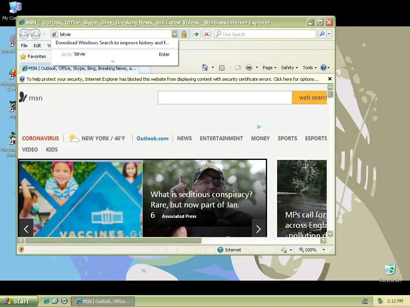Open the Edit menu
The height and width of the screenshot is (307, 410).
coord(37,46)
